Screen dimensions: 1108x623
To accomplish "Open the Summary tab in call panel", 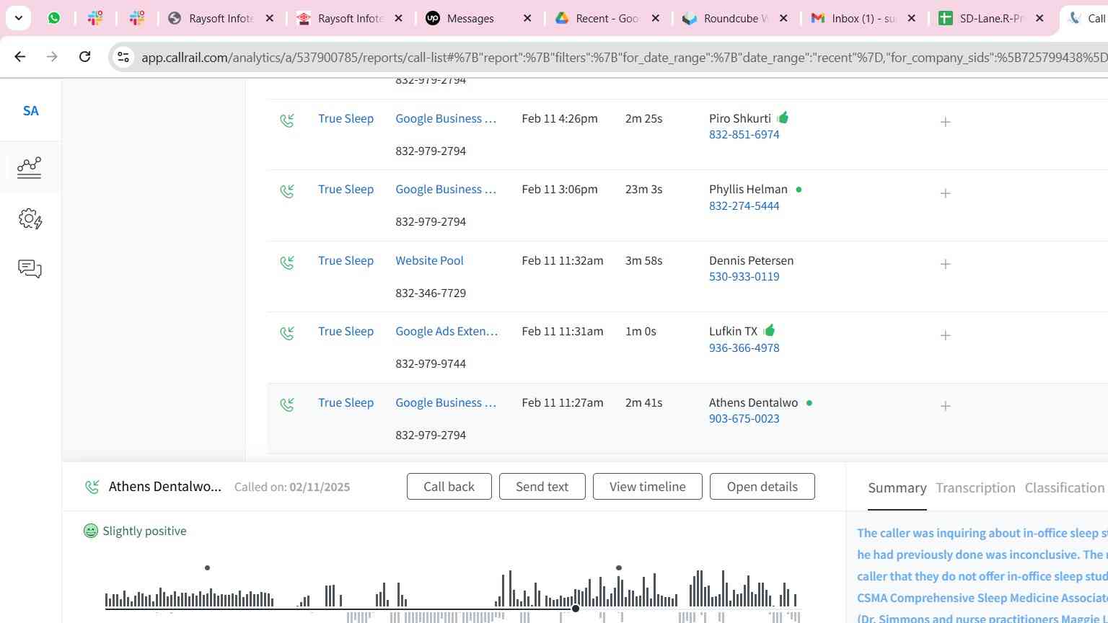I will (897, 488).
